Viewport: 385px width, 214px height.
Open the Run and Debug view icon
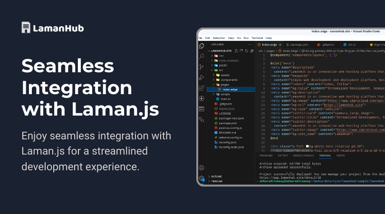[202, 78]
